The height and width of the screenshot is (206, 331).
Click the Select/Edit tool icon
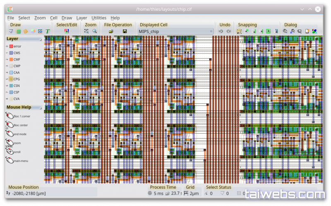[67, 31]
